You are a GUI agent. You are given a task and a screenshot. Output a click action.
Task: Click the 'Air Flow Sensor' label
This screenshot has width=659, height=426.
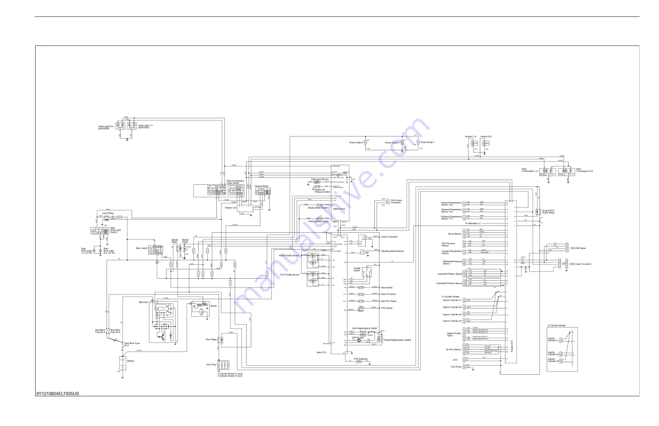tap(454, 349)
